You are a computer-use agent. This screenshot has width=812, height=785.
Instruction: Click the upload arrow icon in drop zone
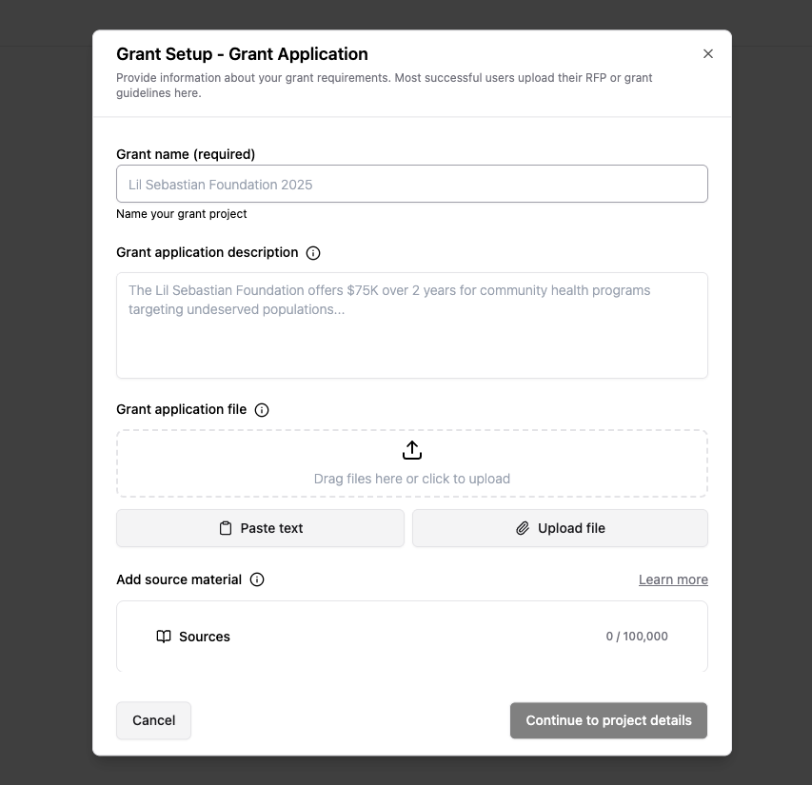tap(412, 450)
